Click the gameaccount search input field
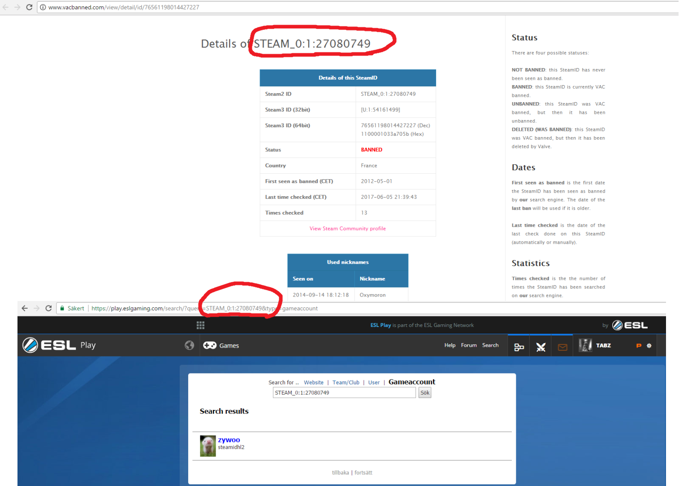 [x=344, y=393]
